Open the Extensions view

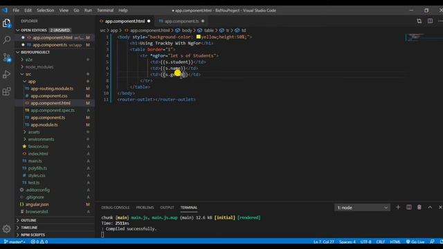[x=6, y=91]
